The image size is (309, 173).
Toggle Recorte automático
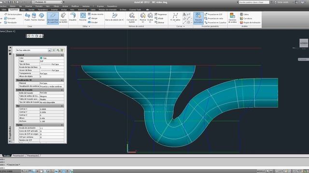coord(198,18)
